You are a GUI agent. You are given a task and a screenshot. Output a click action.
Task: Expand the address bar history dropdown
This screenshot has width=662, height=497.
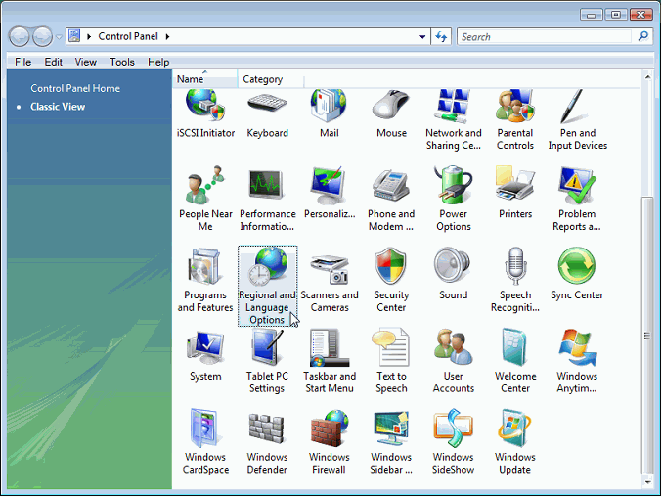point(422,37)
